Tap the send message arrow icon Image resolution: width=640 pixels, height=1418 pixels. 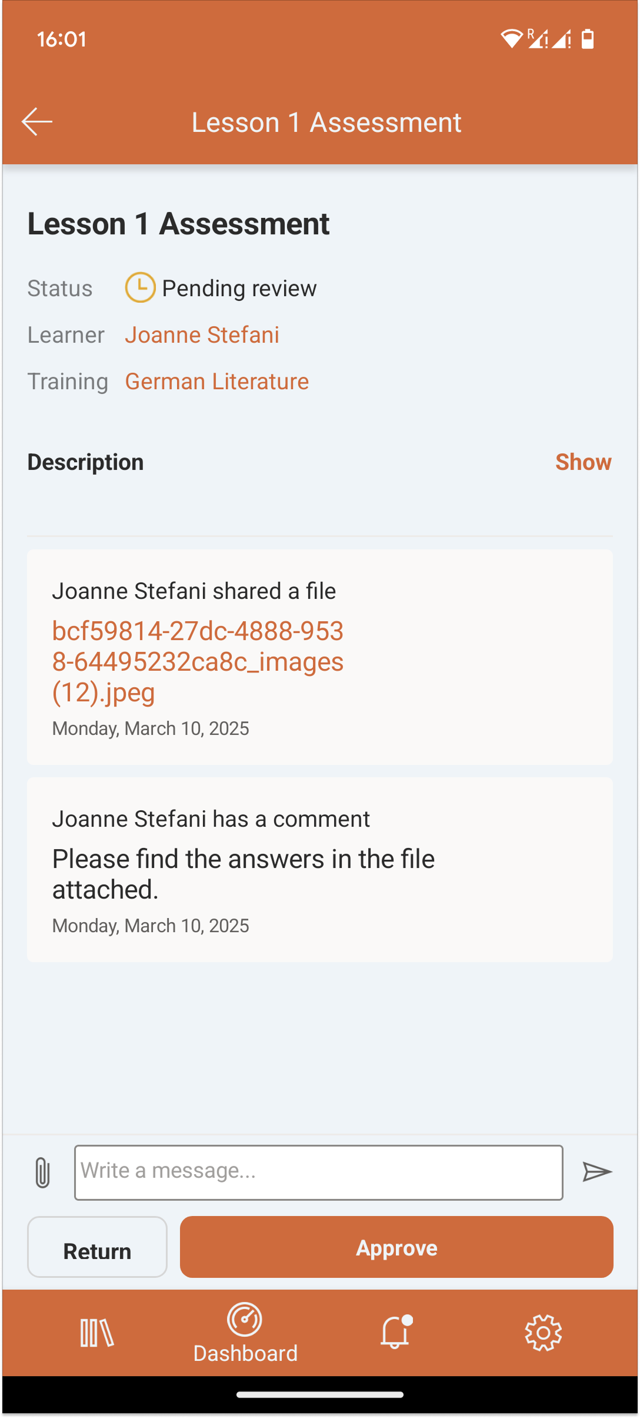[596, 1172]
